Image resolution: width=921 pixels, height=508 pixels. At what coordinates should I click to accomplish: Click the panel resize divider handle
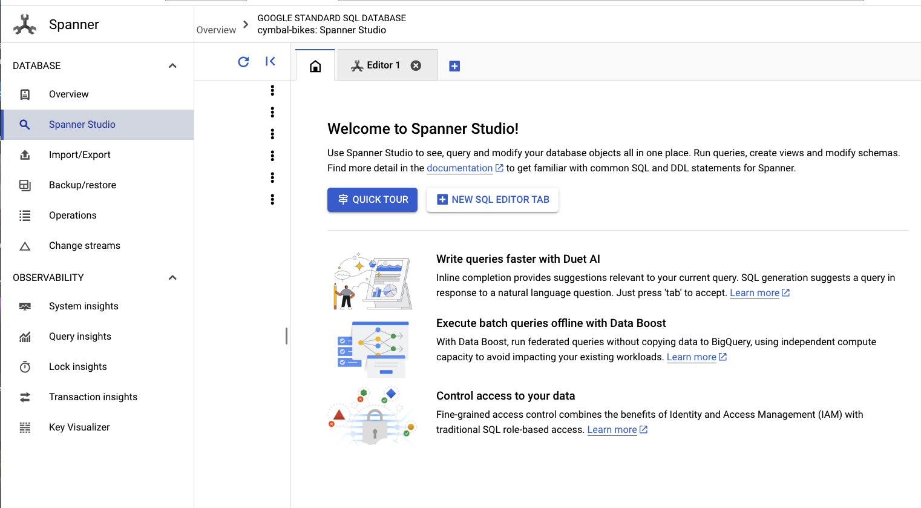[286, 336]
